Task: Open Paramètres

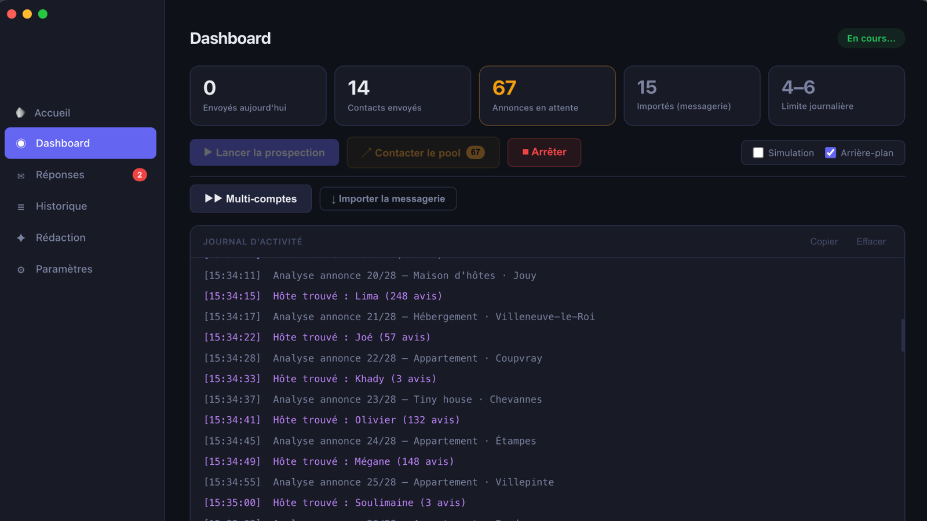Action: 81,269
